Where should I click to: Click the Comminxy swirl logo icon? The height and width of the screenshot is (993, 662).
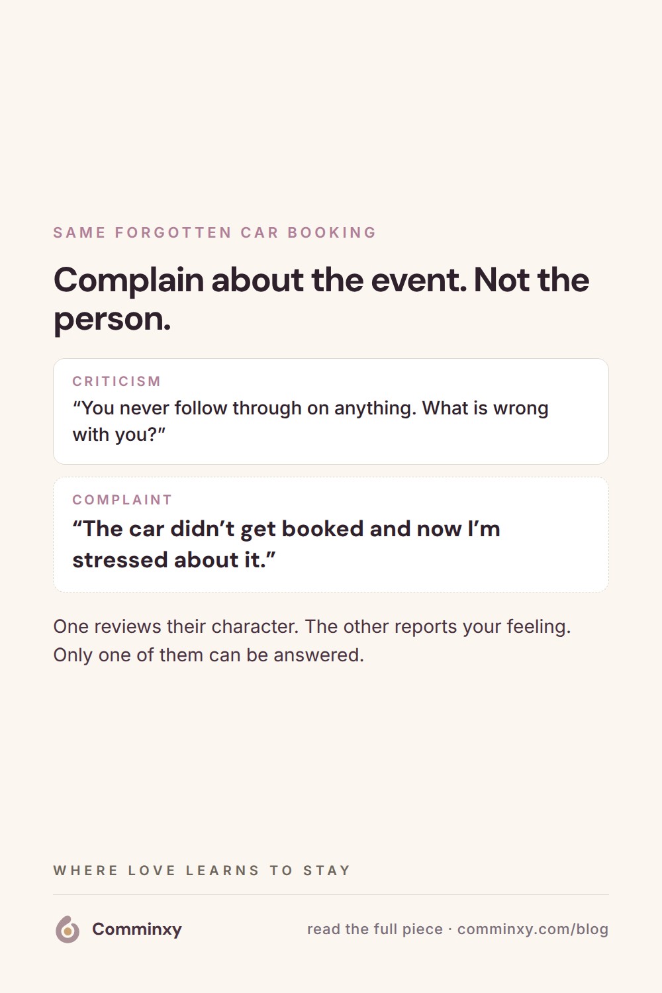pos(68,929)
